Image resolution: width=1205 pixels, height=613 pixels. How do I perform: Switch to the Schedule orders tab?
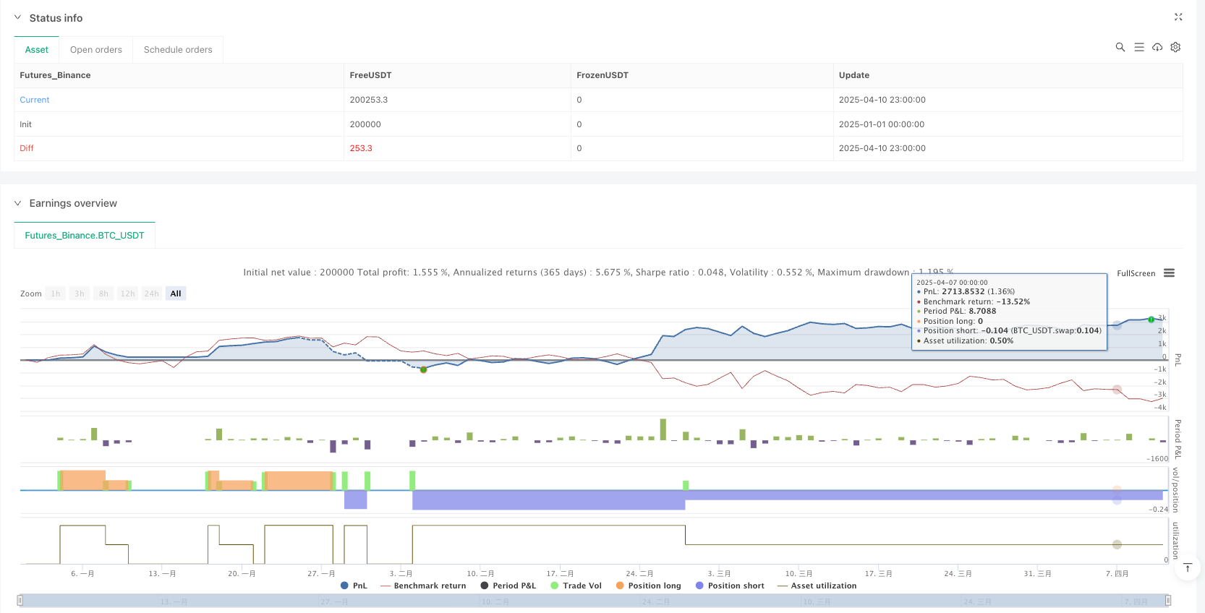point(178,50)
